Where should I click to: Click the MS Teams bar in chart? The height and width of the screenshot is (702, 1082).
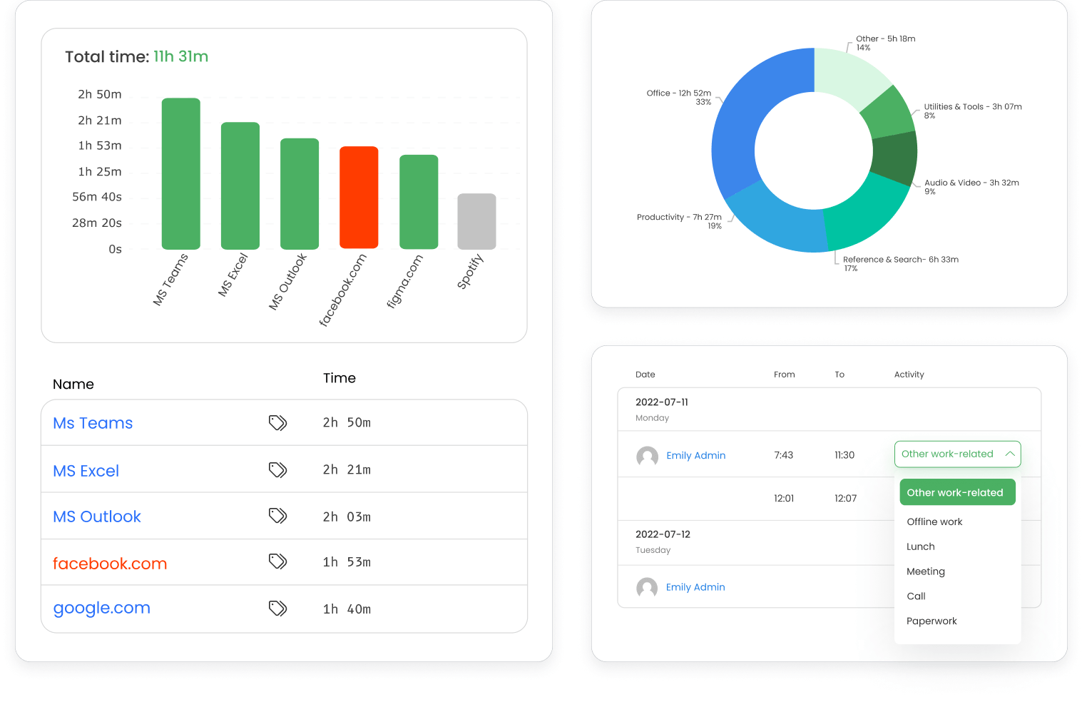tap(181, 173)
